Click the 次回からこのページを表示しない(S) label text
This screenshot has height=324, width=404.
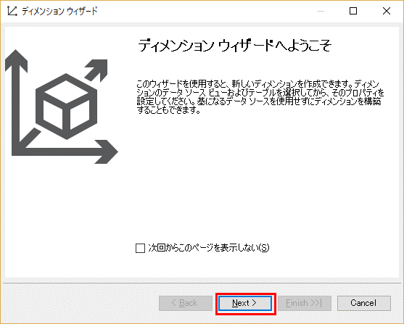(209, 248)
